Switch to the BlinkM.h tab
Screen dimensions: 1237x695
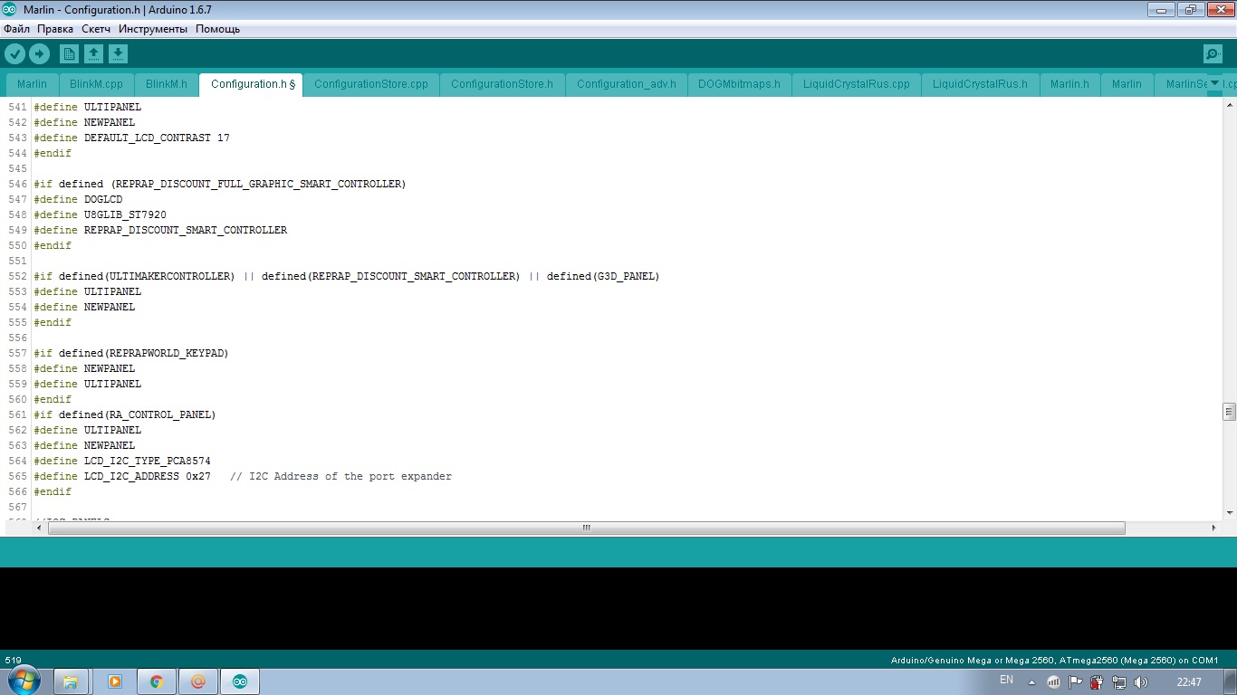point(167,84)
